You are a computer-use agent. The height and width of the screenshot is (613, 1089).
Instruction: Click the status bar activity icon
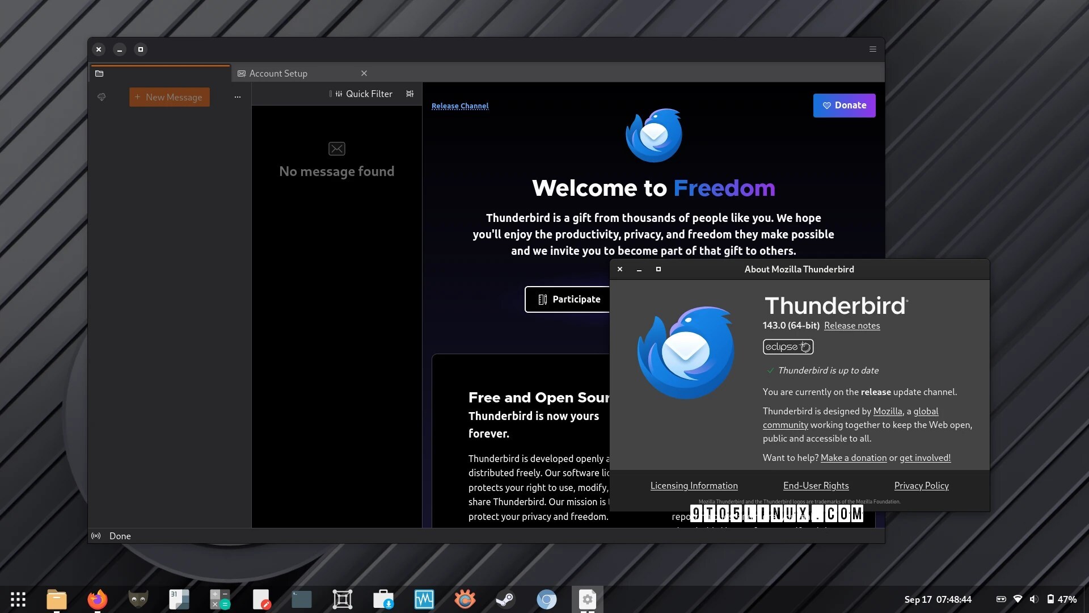point(96,536)
